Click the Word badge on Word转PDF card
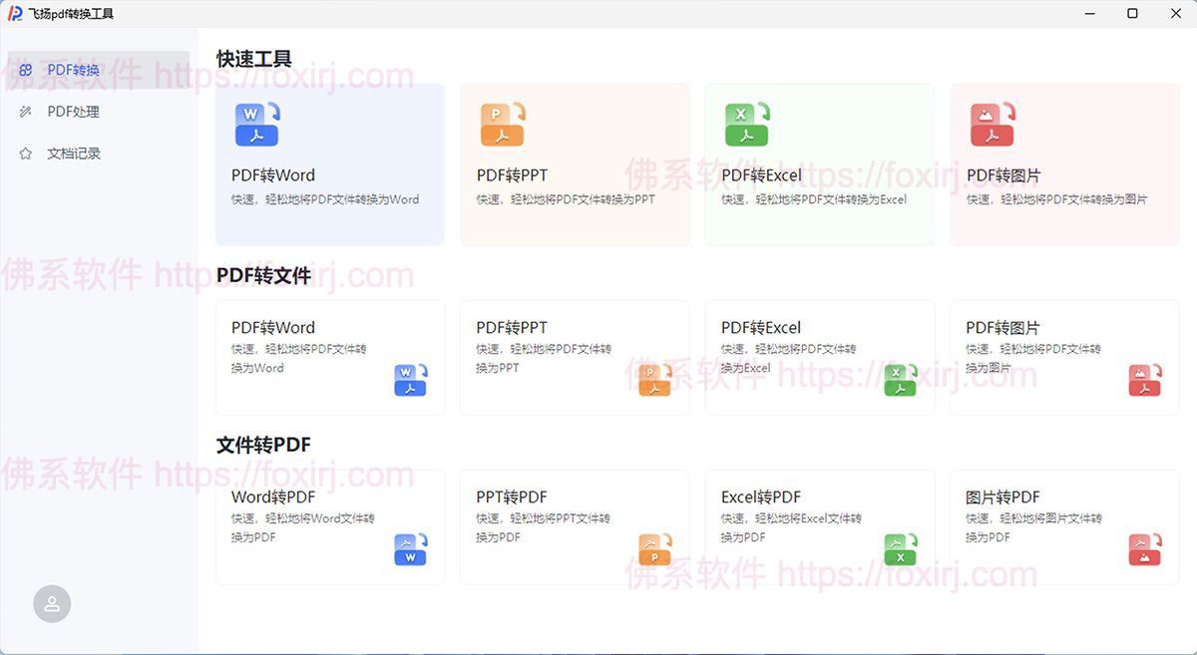The image size is (1197, 655). 410,548
